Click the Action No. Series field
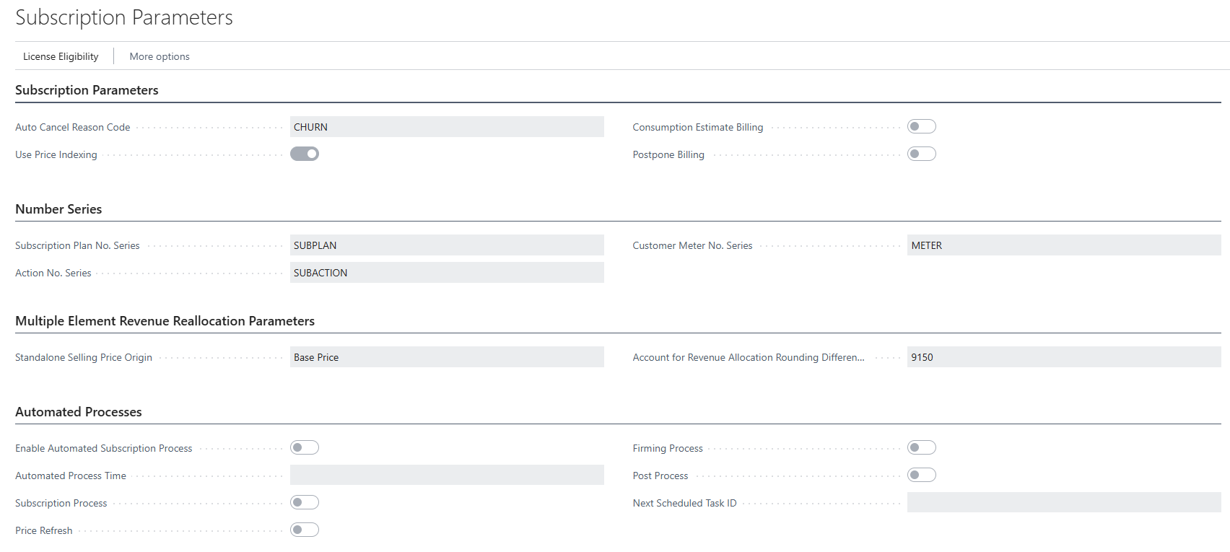1230x552 pixels. click(x=446, y=273)
